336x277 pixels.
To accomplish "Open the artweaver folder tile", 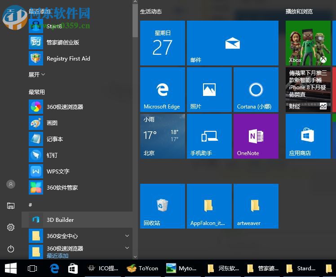I will pyautogui.click(x=256, y=206).
